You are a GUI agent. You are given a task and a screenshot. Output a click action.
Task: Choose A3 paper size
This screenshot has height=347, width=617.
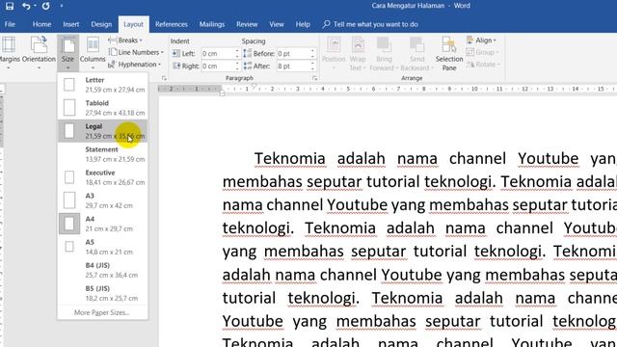click(103, 200)
